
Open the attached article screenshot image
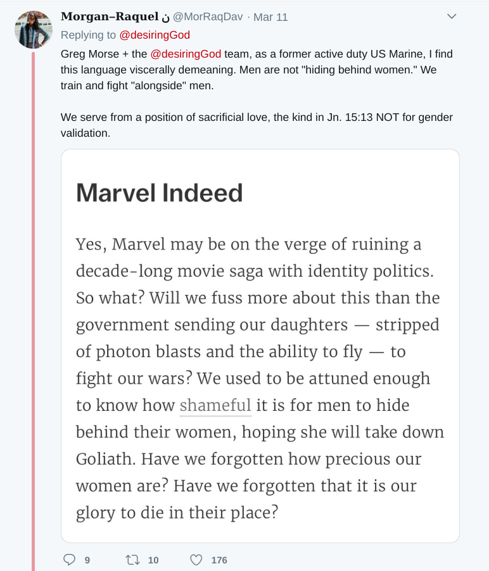[x=260, y=346]
